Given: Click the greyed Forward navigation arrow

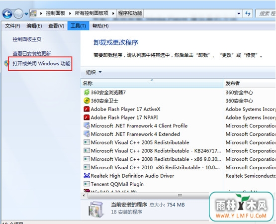Looking at the screenshot, I should [18, 13].
